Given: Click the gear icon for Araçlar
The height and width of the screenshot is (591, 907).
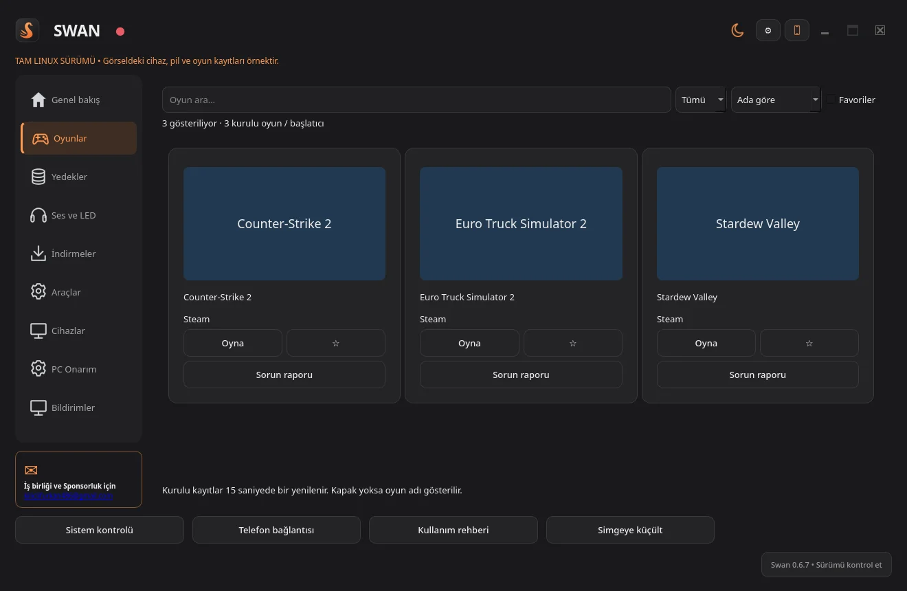Looking at the screenshot, I should pyautogui.click(x=38, y=292).
